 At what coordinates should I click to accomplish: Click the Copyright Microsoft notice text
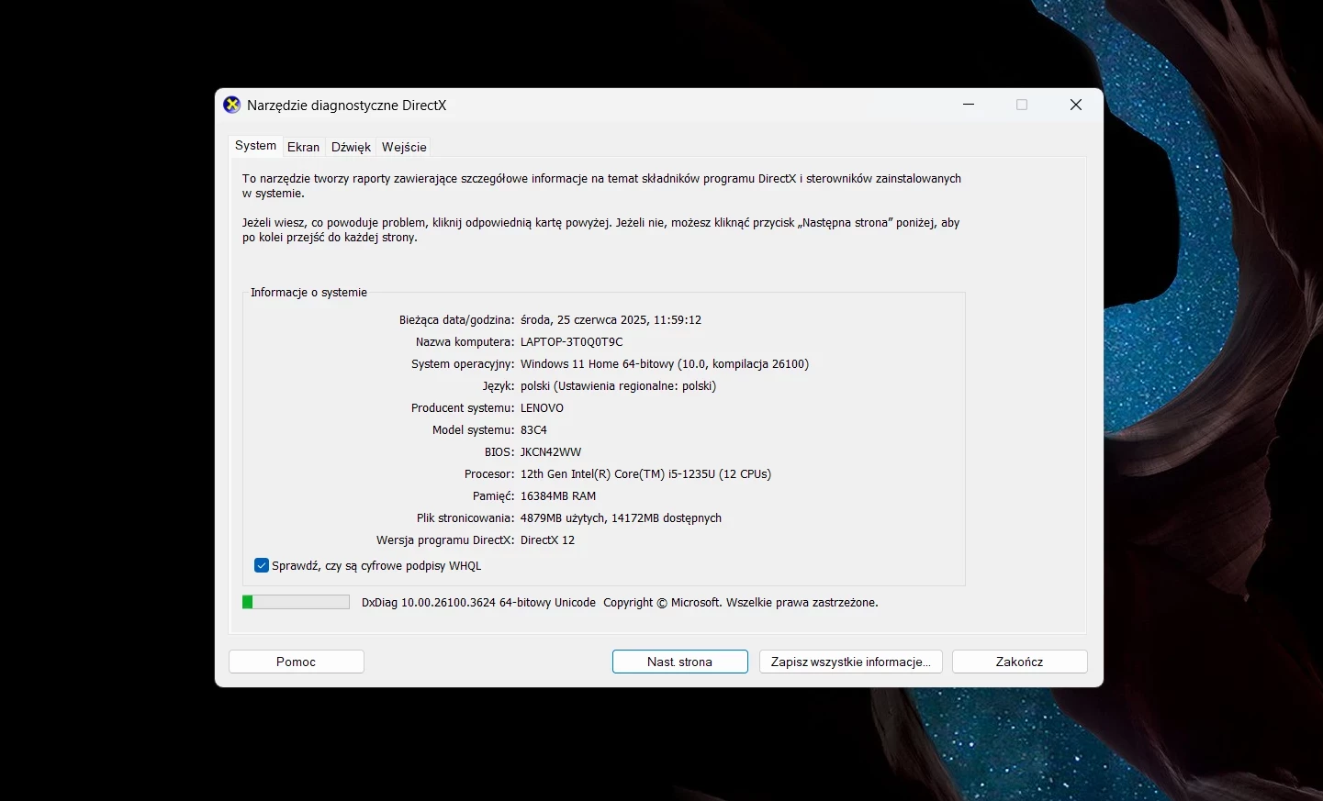pyautogui.click(x=741, y=602)
